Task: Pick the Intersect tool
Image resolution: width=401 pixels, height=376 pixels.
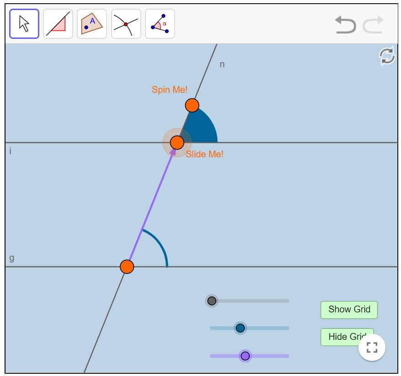Action: point(126,24)
